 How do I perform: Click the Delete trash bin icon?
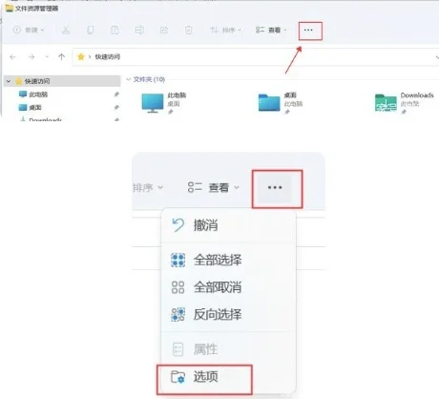(x=188, y=31)
